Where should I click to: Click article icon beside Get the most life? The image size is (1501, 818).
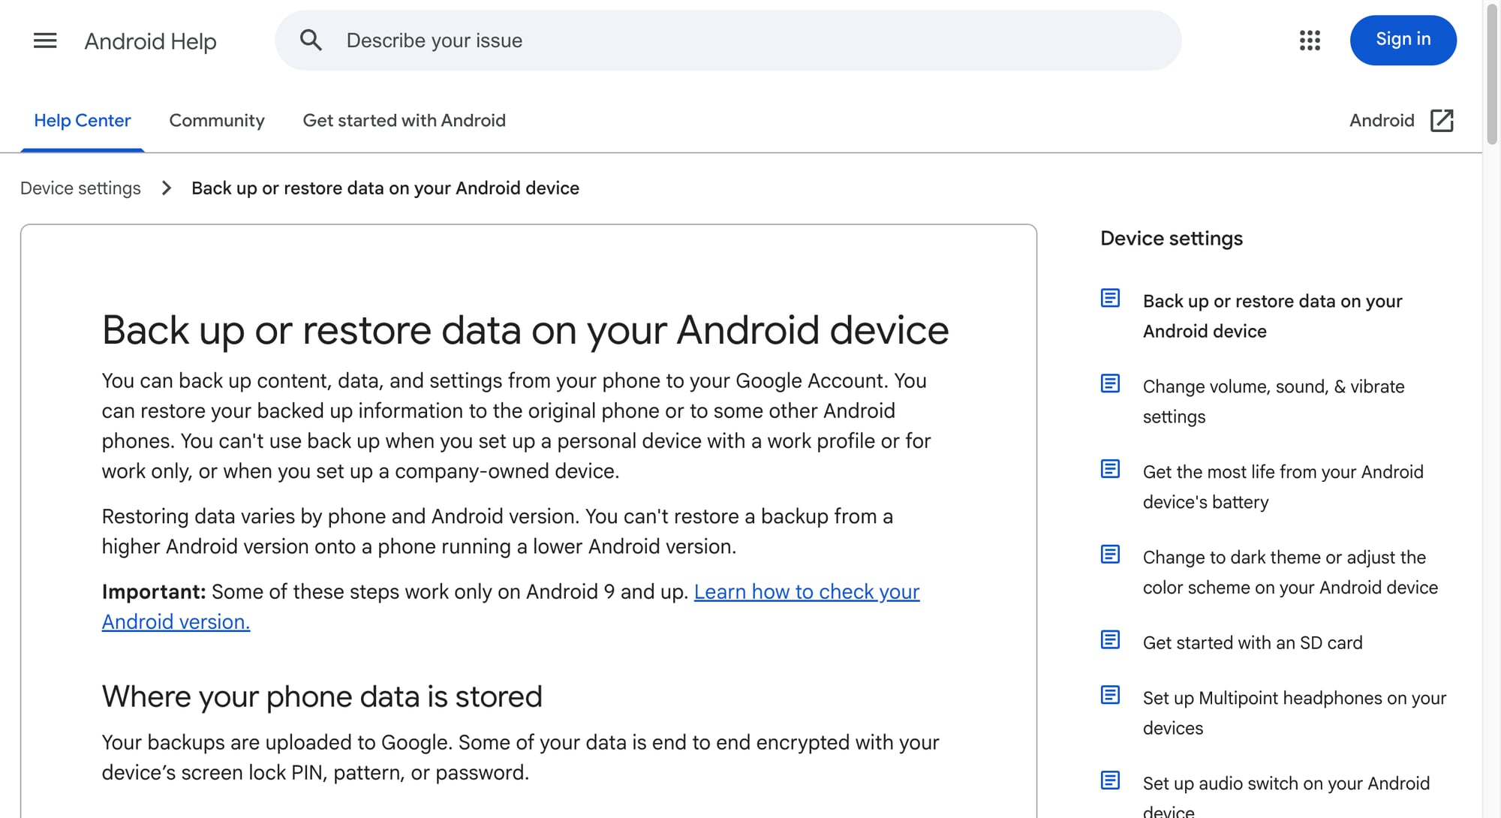pos(1110,469)
